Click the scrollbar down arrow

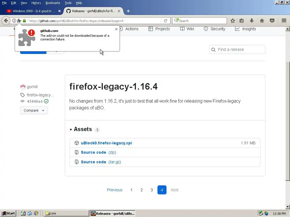(x=288, y=207)
